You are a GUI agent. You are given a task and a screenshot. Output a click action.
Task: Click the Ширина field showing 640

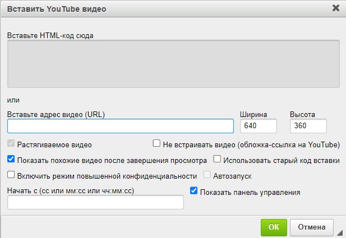click(x=259, y=126)
